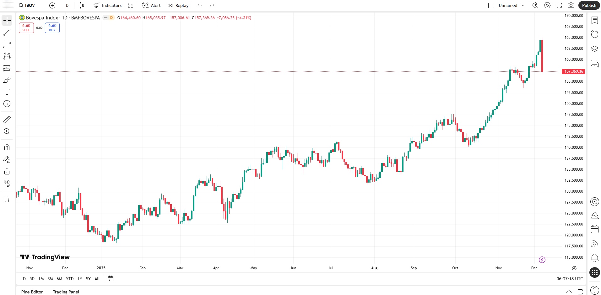Switch to Trading Panel tab
This screenshot has height=295, width=601.
[66, 292]
